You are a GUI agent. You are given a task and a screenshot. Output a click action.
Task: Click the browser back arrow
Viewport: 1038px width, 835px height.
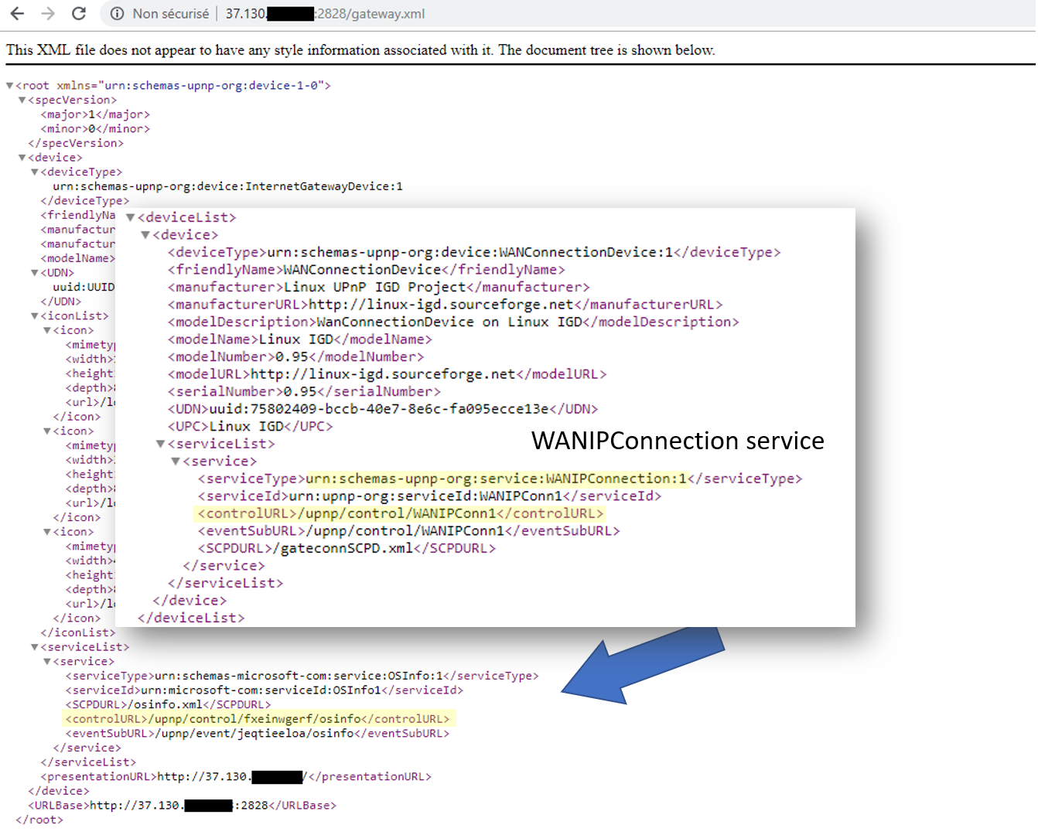point(17,14)
